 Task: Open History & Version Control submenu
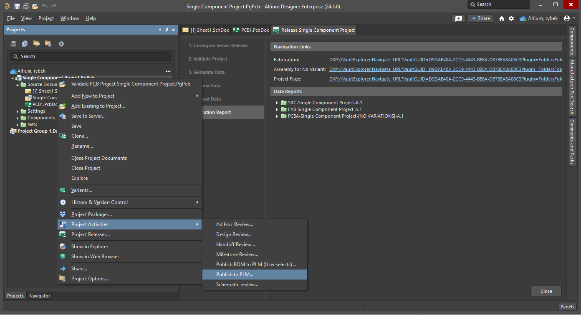point(130,202)
